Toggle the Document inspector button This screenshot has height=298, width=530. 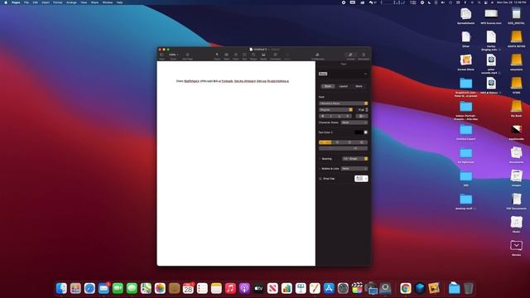click(x=364, y=55)
